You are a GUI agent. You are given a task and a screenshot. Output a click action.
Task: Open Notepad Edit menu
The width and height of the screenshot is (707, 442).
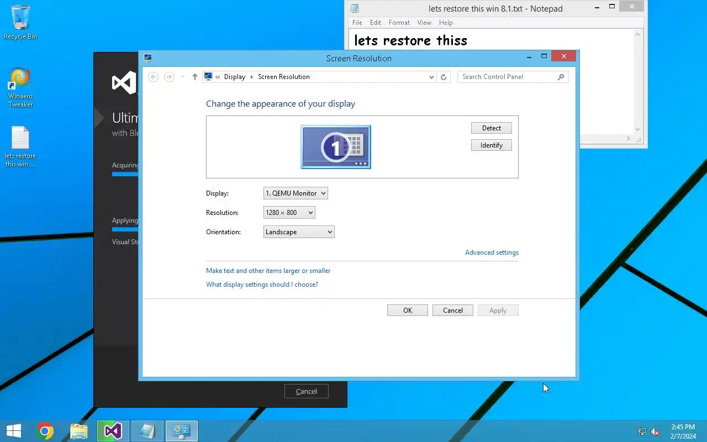pyautogui.click(x=376, y=23)
